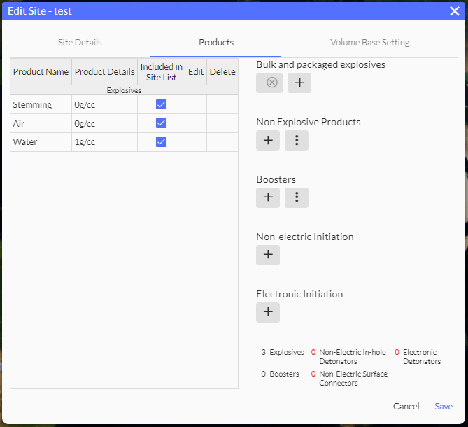The height and width of the screenshot is (427, 468).
Task: Open the Volume Base Setting tab
Action: 370,43
